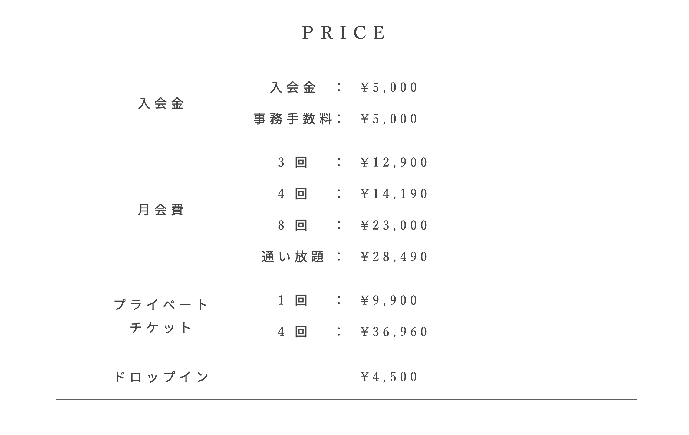Select the ¥23,000 monthly price

(x=394, y=225)
